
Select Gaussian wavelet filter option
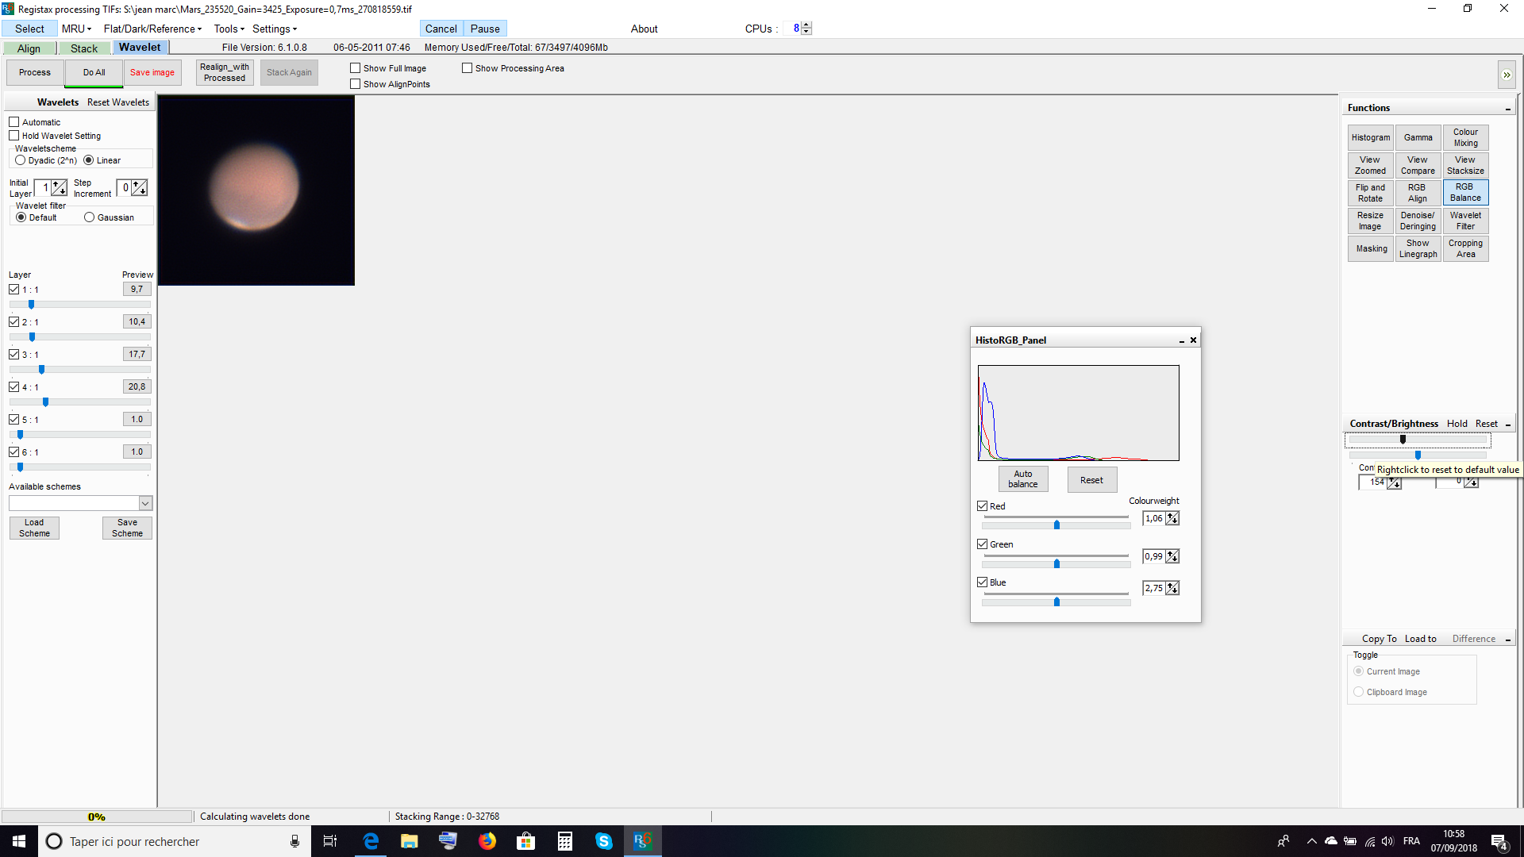[90, 217]
